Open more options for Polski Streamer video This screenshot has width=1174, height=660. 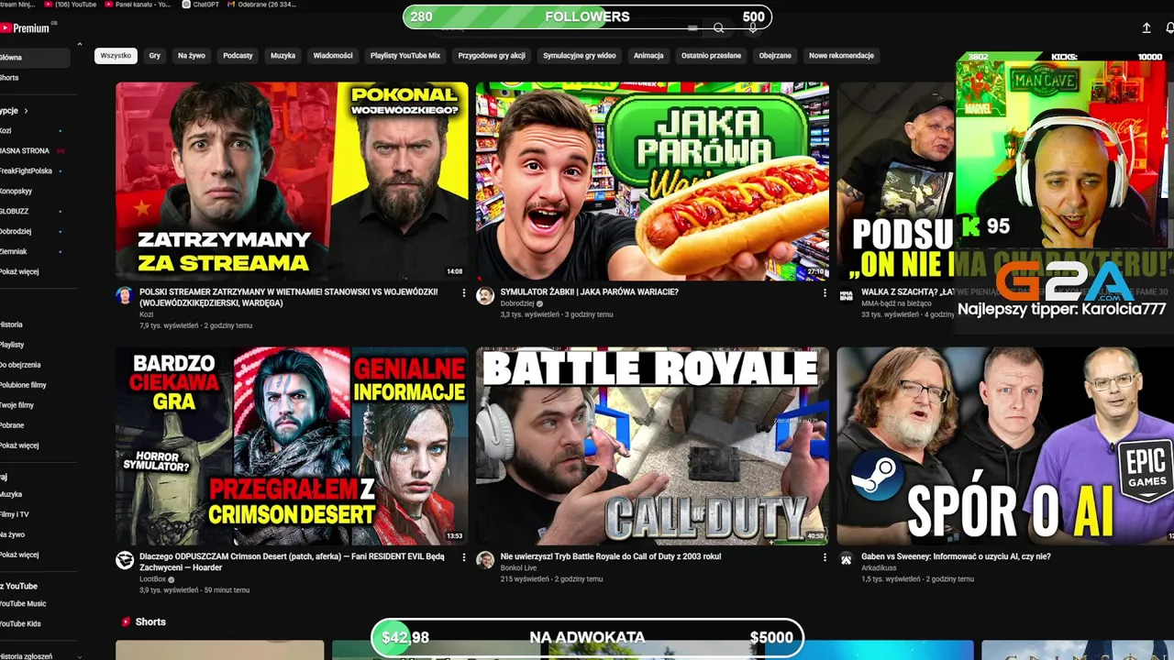(463, 293)
